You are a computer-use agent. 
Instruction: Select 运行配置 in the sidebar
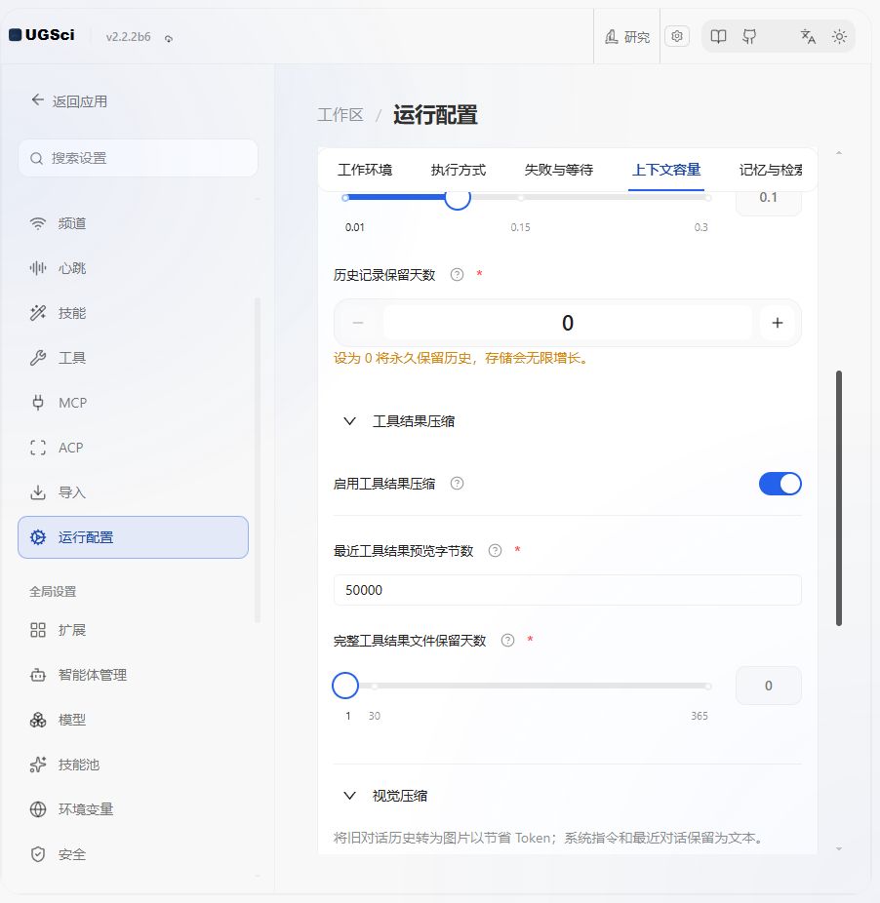point(133,537)
